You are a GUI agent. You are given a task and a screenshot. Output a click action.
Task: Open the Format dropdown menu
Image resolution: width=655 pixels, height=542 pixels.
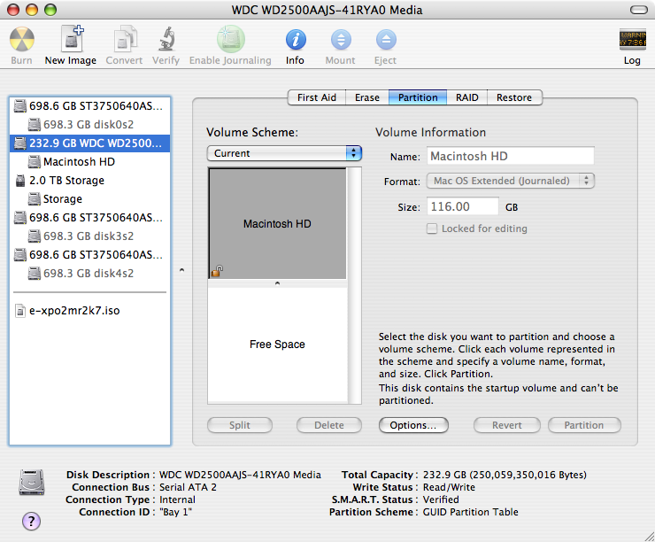[x=511, y=181]
